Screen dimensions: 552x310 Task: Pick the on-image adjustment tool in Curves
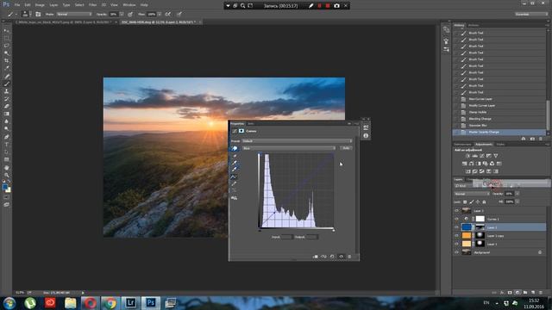click(x=234, y=149)
